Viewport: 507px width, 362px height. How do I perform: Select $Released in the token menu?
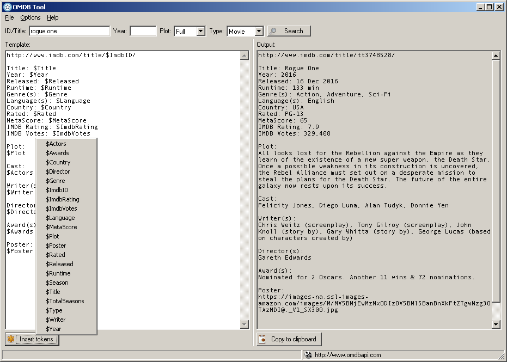[x=66, y=264]
